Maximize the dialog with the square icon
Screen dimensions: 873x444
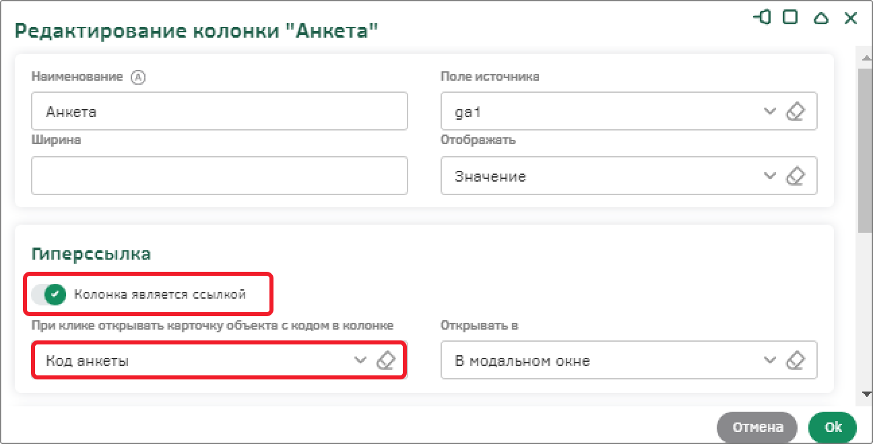(791, 17)
